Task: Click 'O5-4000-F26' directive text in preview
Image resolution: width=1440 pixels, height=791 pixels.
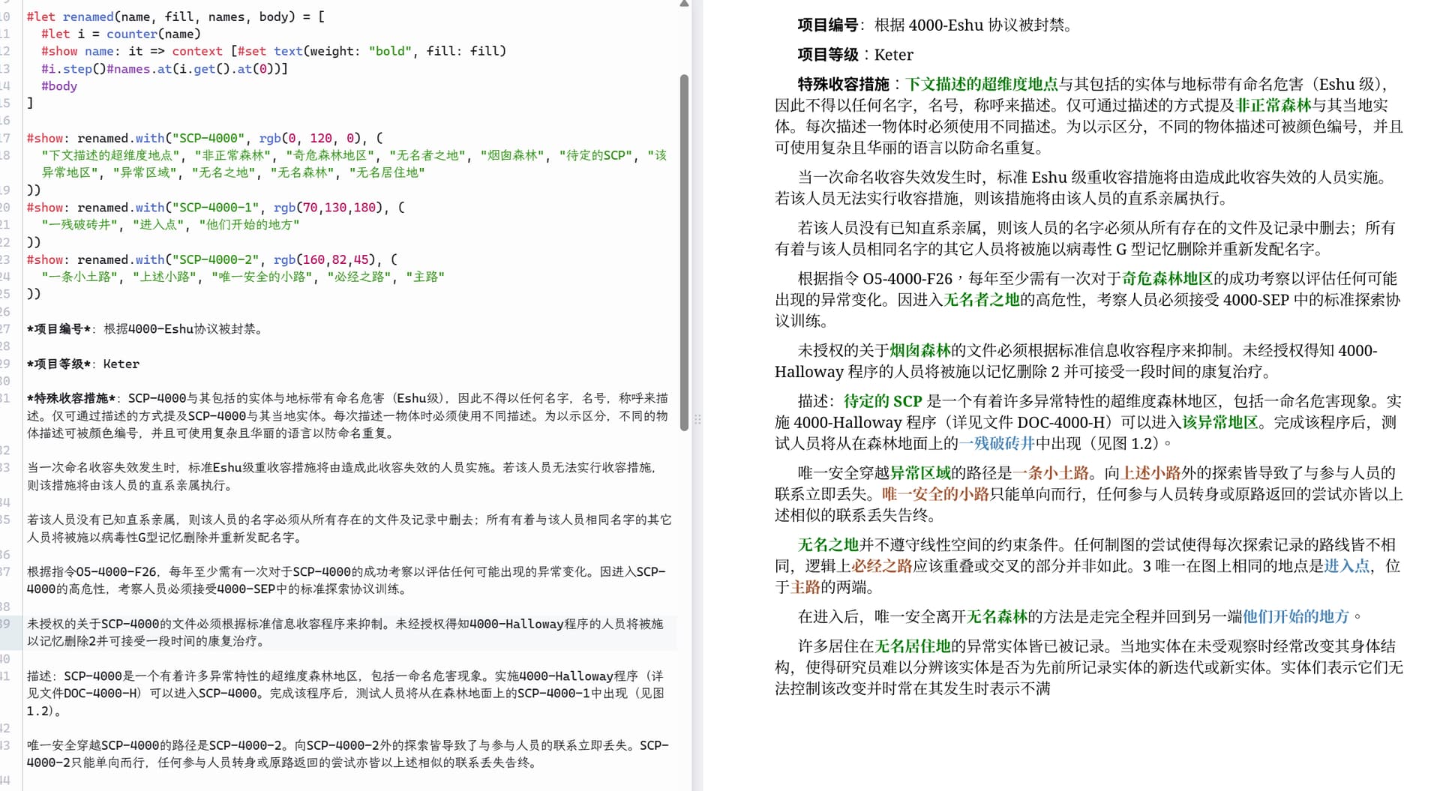Action: click(x=907, y=278)
